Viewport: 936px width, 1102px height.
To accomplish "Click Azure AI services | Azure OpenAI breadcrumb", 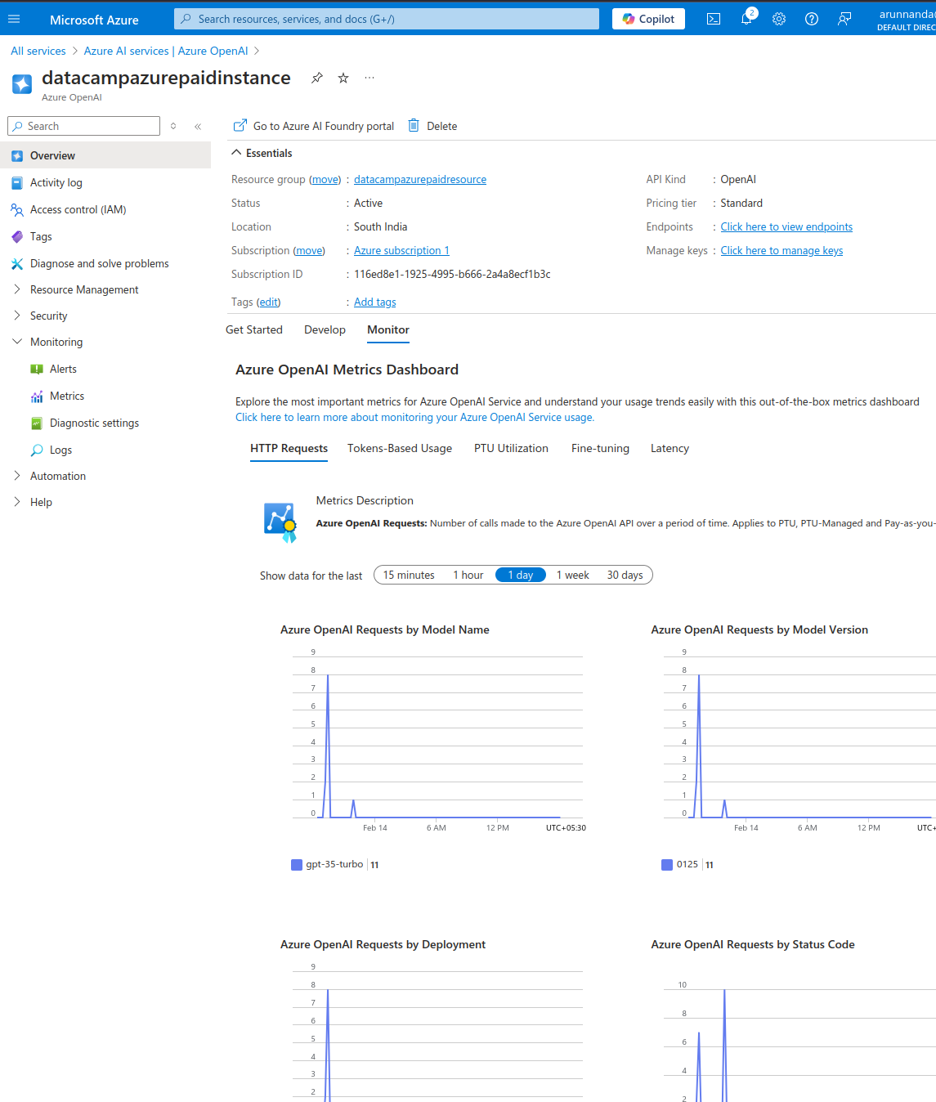I will tap(166, 51).
